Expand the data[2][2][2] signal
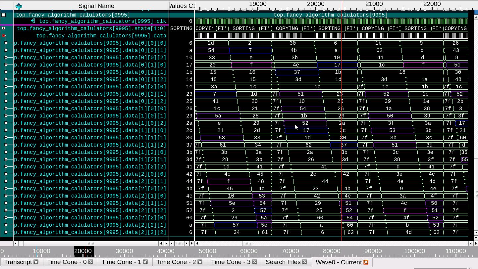Viewport: 478px width, 269px height. 6,232
